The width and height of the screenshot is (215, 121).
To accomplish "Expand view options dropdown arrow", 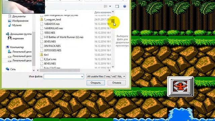I will (110, 6).
